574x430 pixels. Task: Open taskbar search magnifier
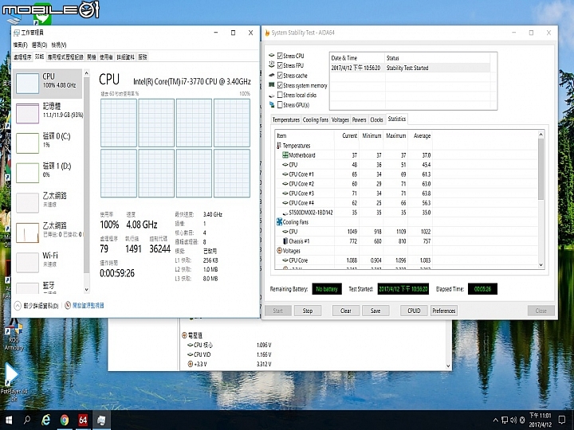point(27,420)
